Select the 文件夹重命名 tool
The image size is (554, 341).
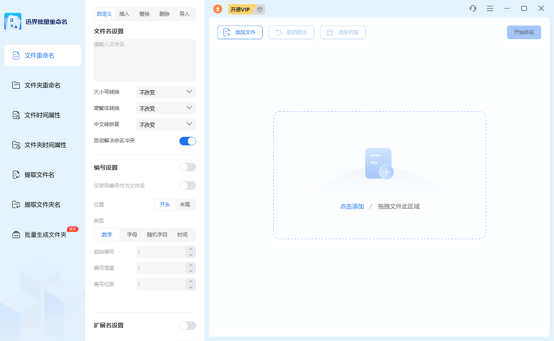tap(43, 85)
